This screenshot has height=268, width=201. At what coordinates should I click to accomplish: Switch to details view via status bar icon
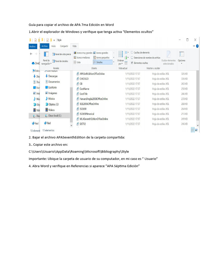193,130
